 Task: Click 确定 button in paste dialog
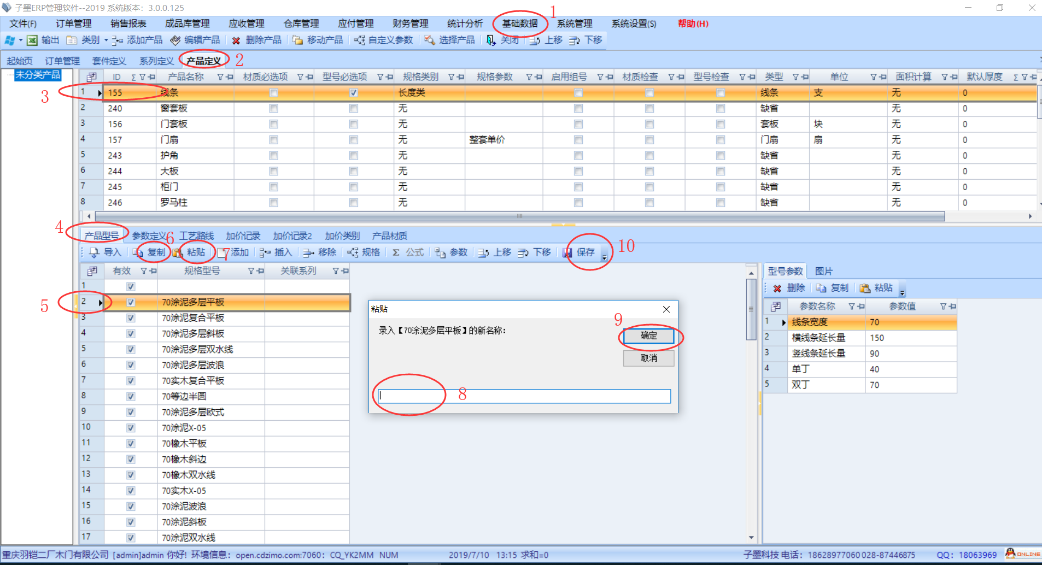pos(648,336)
